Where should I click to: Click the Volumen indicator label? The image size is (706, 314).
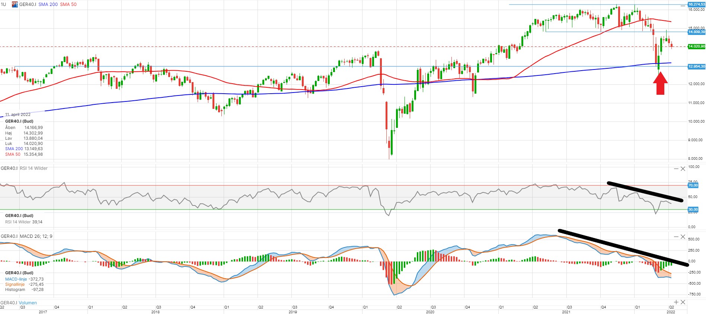coord(28,303)
